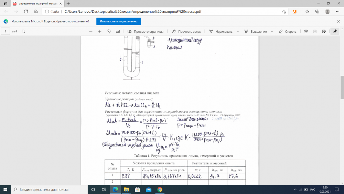Go back to the previous page in Edge
Viewport: 344px width, 194px height.
coord(6,11)
